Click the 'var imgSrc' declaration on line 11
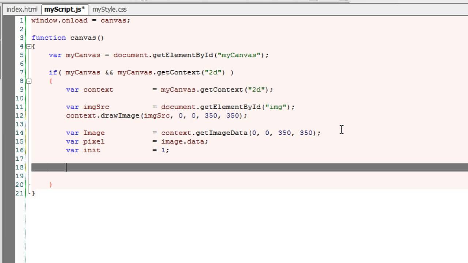The image size is (468, 263). click(x=180, y=107)
